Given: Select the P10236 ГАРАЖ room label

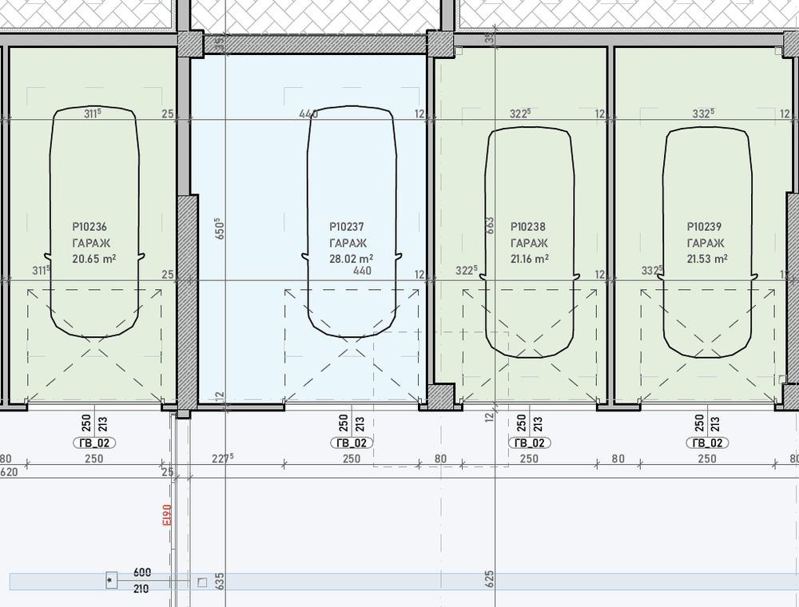Looking at the screenshot, I should [90, 235].
